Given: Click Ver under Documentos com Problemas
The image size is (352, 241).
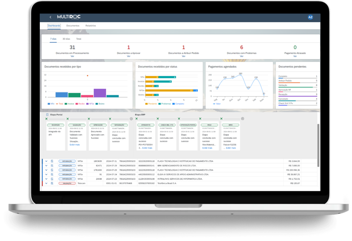Looking at the screenshot, I should [x=241, y=56].
